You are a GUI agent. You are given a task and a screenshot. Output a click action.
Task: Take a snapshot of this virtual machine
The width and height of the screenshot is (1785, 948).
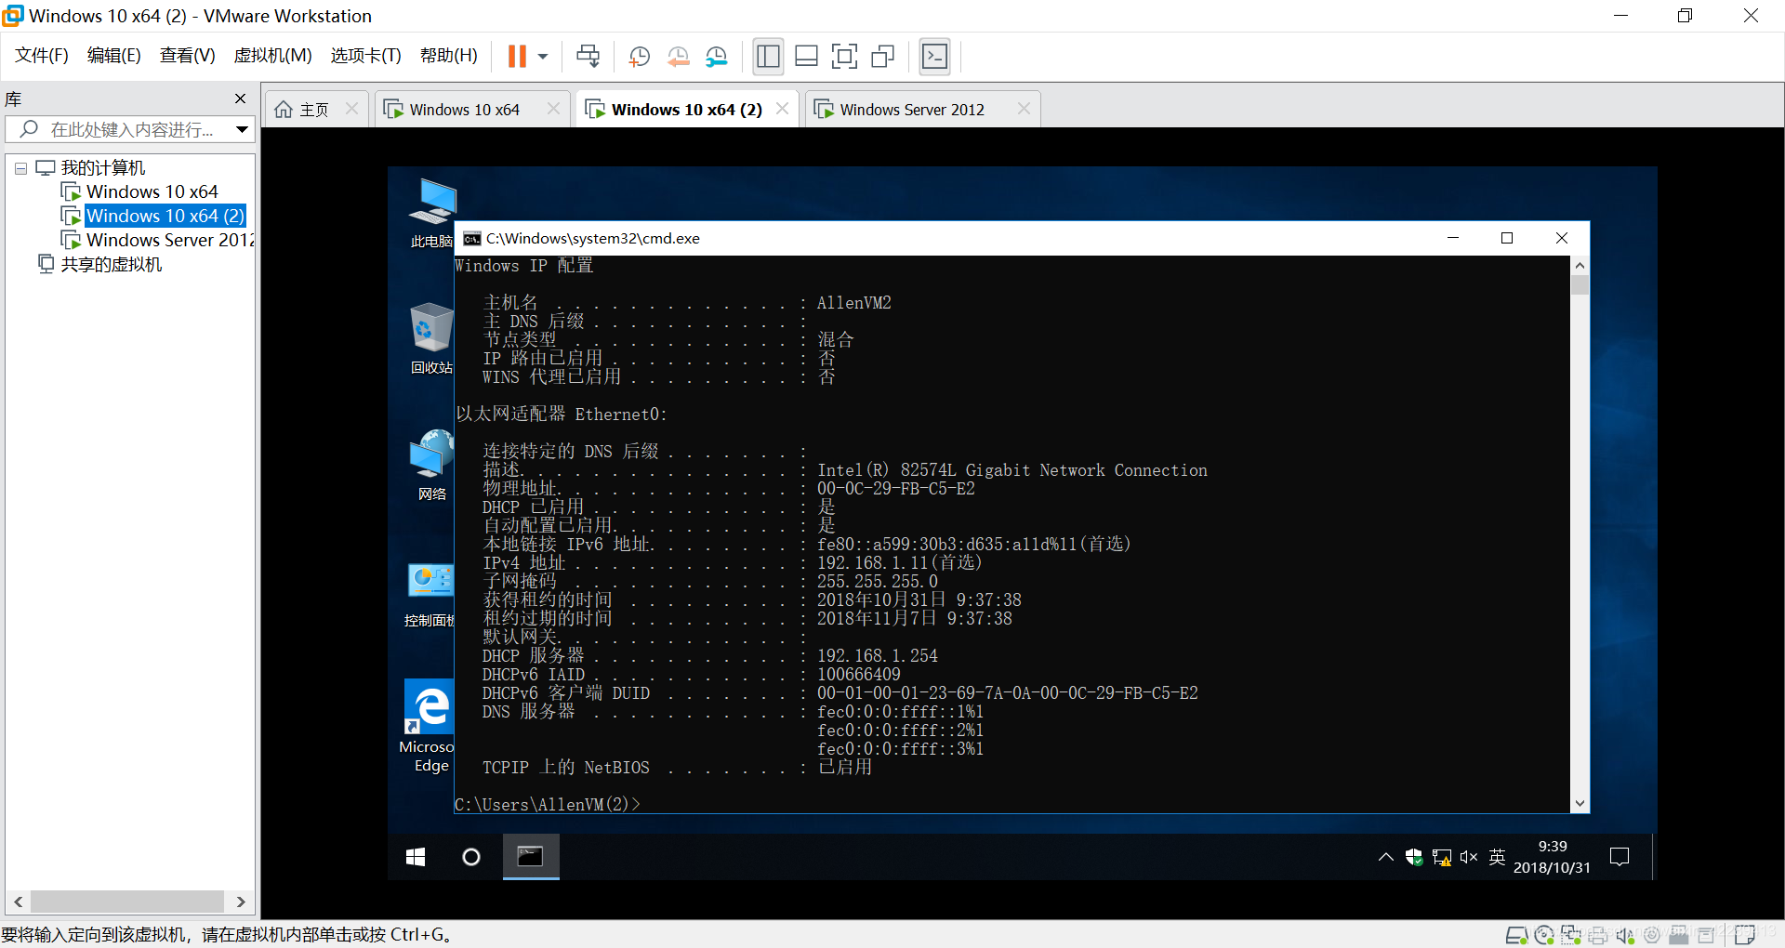[x=639, y=57]
